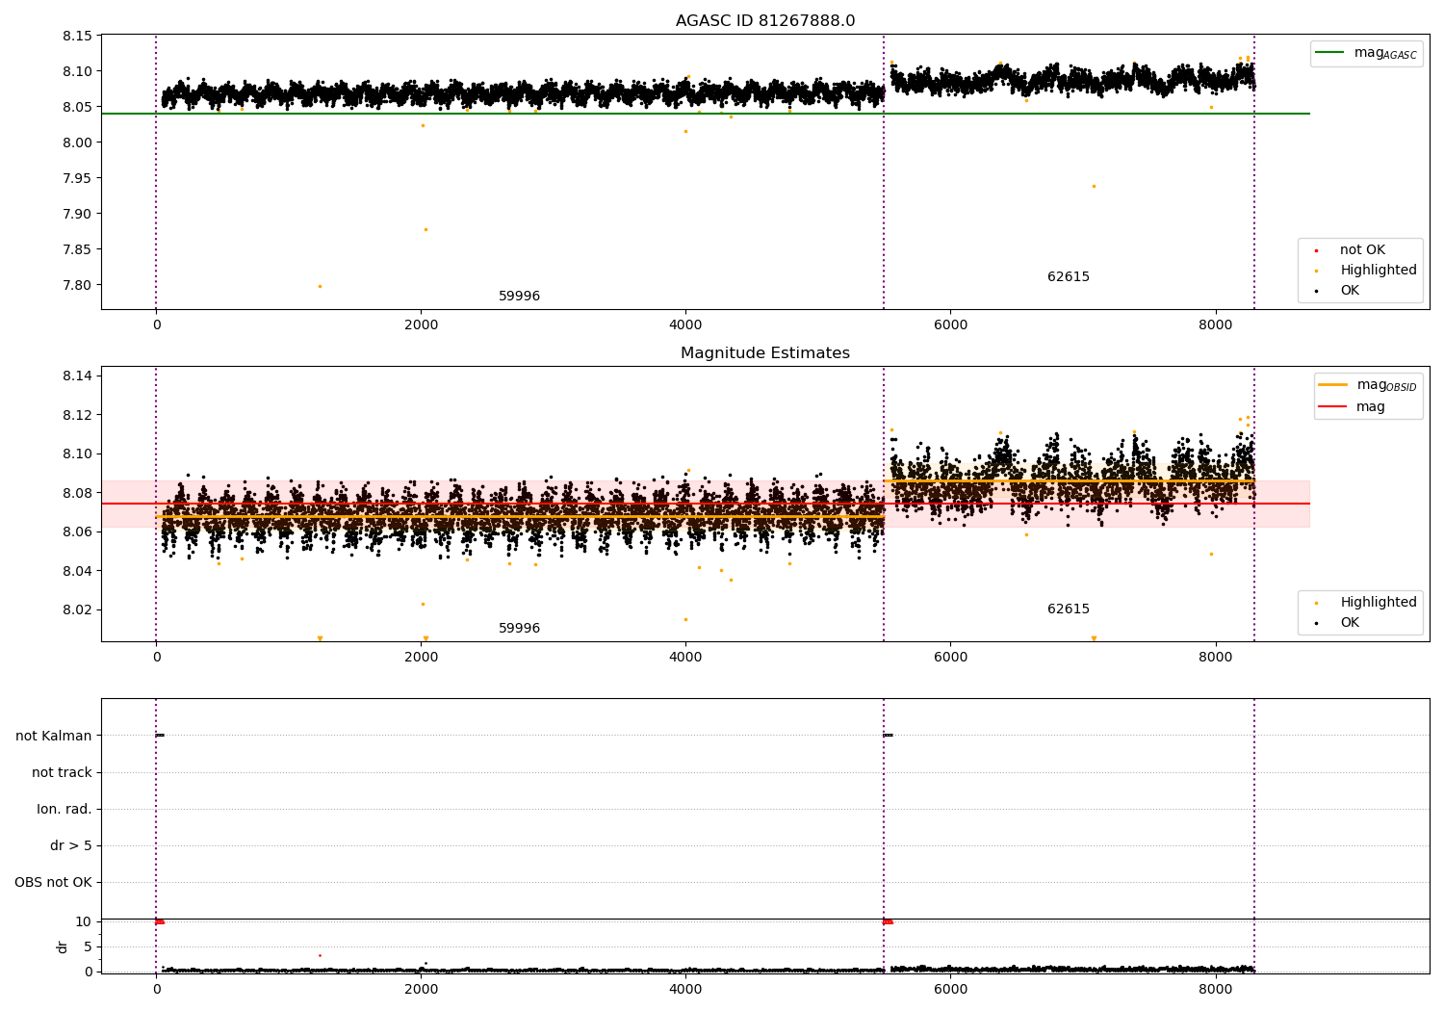Image resolution: width=1444 pixels, height=1011 pixels.
Task: Click the '8.06' tick of the middle plot
Action: click(x=77, y=531)
